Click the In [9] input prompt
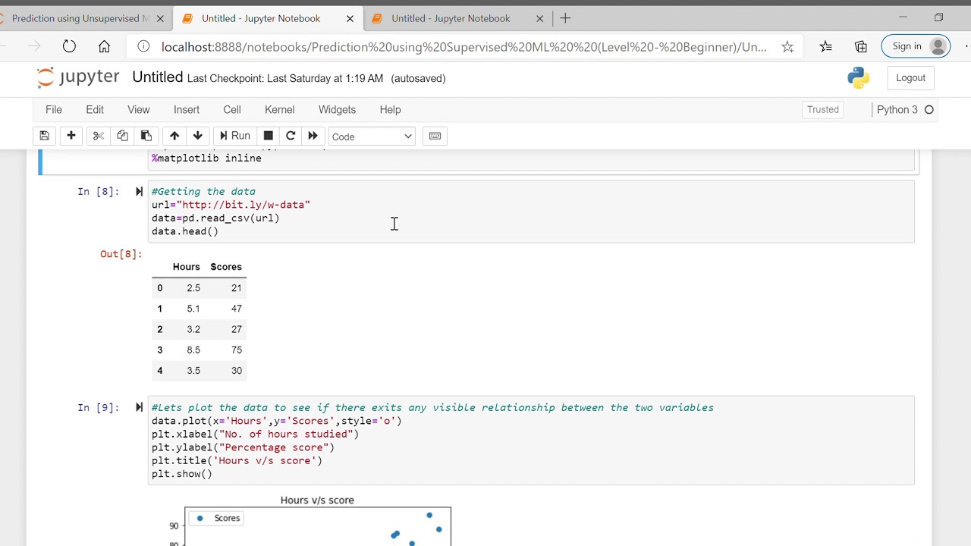The width and height of the screenshot is (971, 546). coord(99,407)
